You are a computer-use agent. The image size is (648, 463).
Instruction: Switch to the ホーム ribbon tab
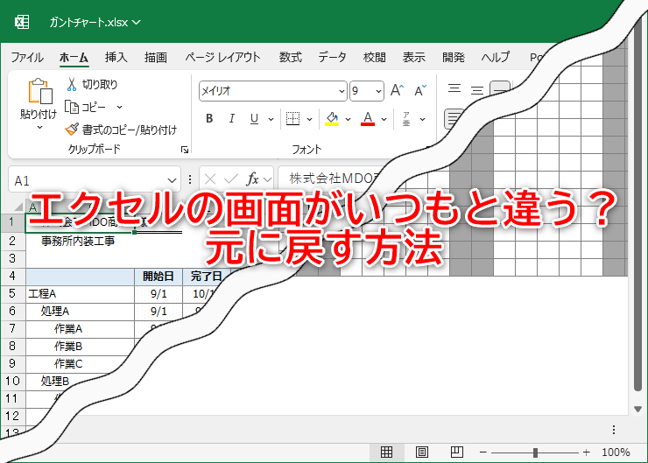74,57
